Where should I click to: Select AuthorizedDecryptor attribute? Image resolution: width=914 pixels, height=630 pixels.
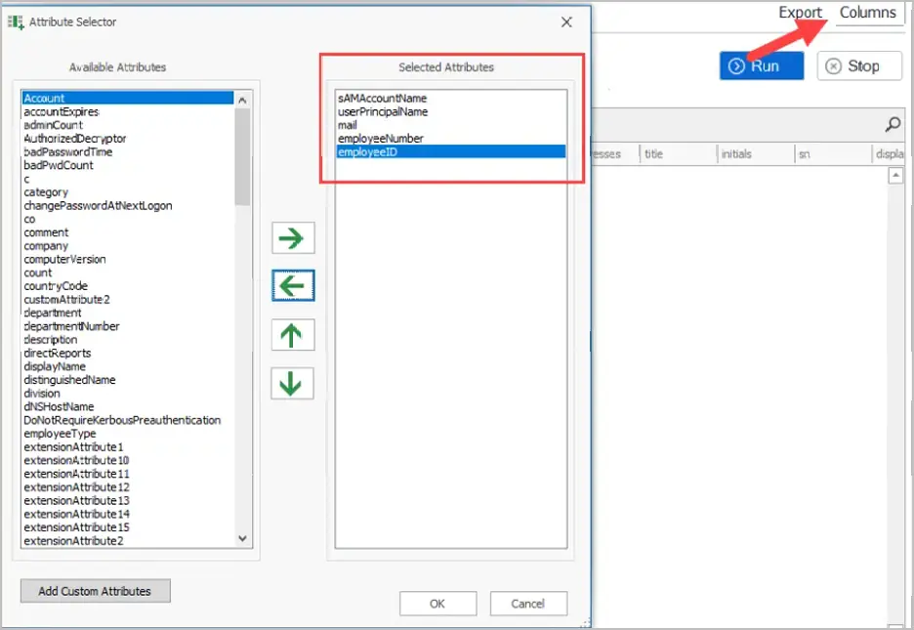[74, 138]
